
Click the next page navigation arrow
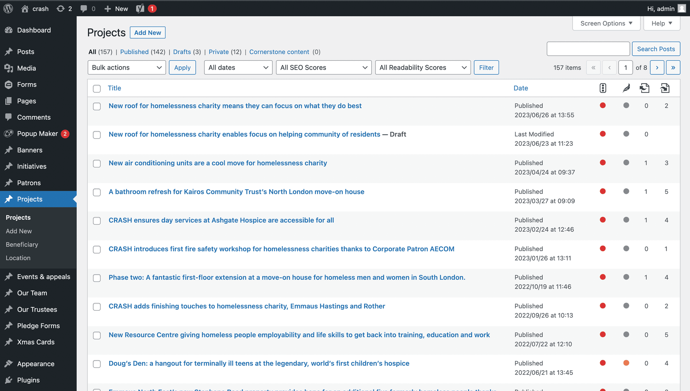tap(658, 67)
